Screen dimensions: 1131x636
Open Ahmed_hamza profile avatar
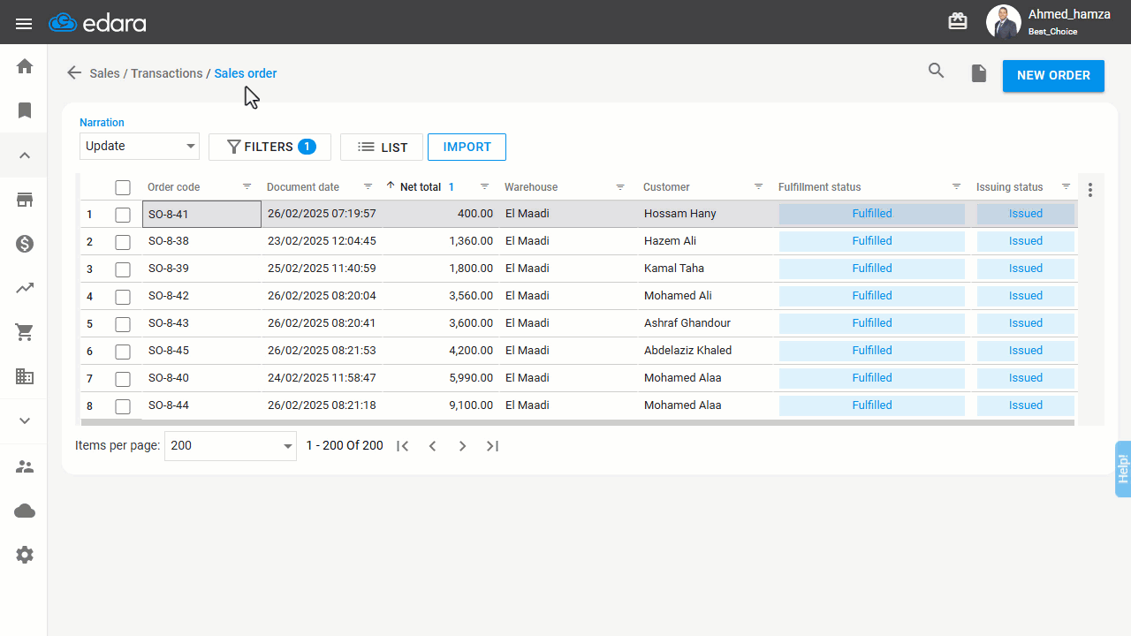(1003, 22)
